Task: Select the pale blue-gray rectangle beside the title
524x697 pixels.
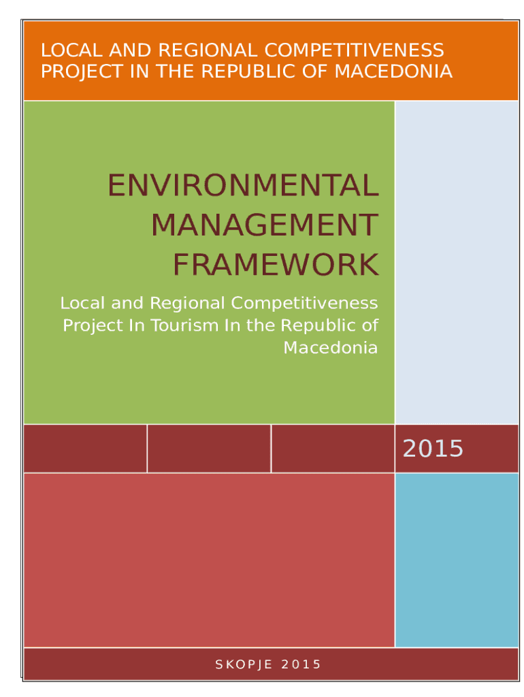Action: point(456,262)
